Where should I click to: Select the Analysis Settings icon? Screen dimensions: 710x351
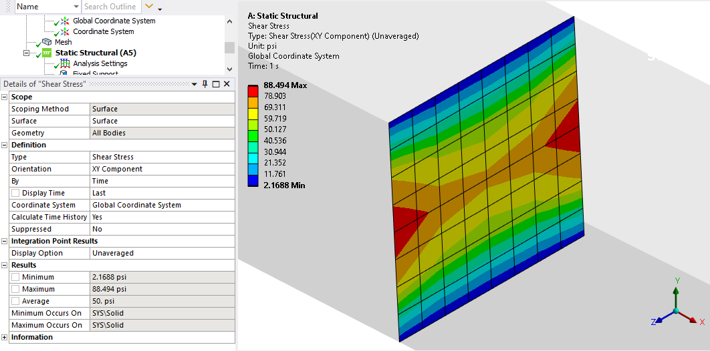(65, 63)
